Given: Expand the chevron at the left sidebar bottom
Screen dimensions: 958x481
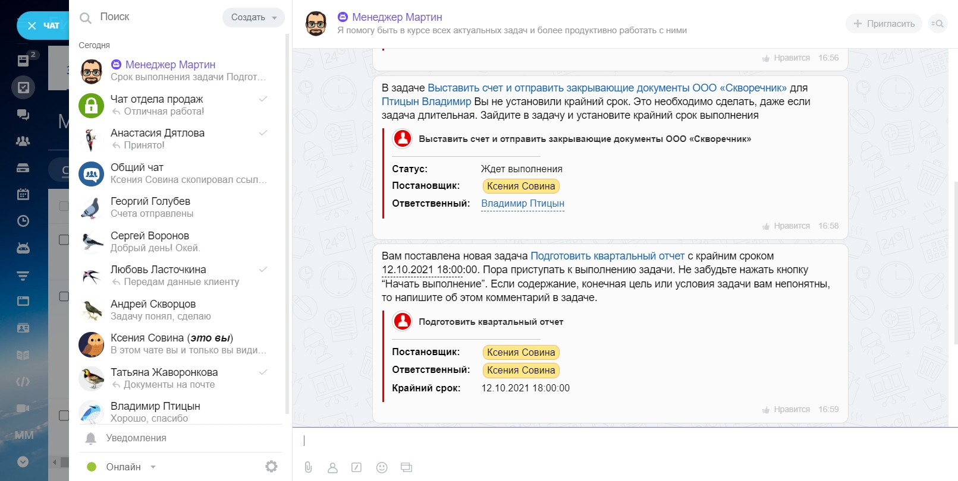Looking at the screenshot, I should tap(23, 461).
